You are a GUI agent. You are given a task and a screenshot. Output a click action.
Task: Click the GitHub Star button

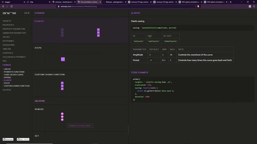tap(23, 140)
